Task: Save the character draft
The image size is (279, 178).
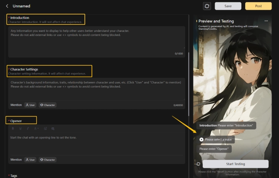Action: (228, 6)
